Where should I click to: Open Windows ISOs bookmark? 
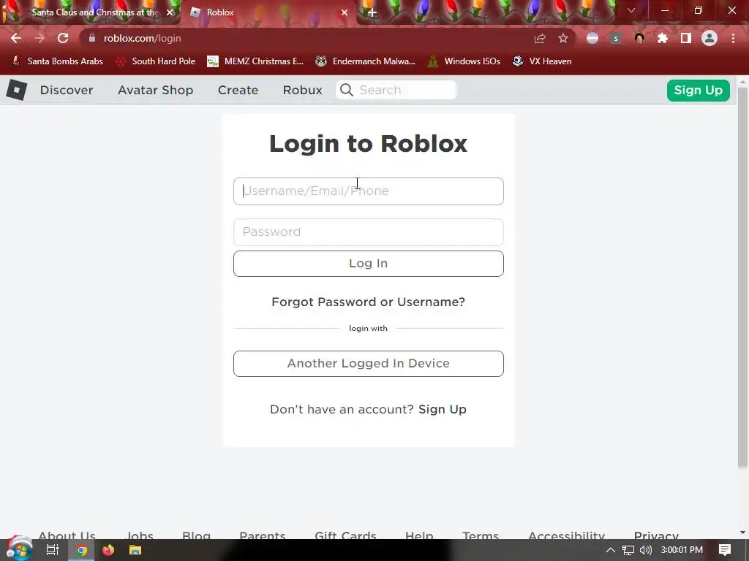point(464,61)
